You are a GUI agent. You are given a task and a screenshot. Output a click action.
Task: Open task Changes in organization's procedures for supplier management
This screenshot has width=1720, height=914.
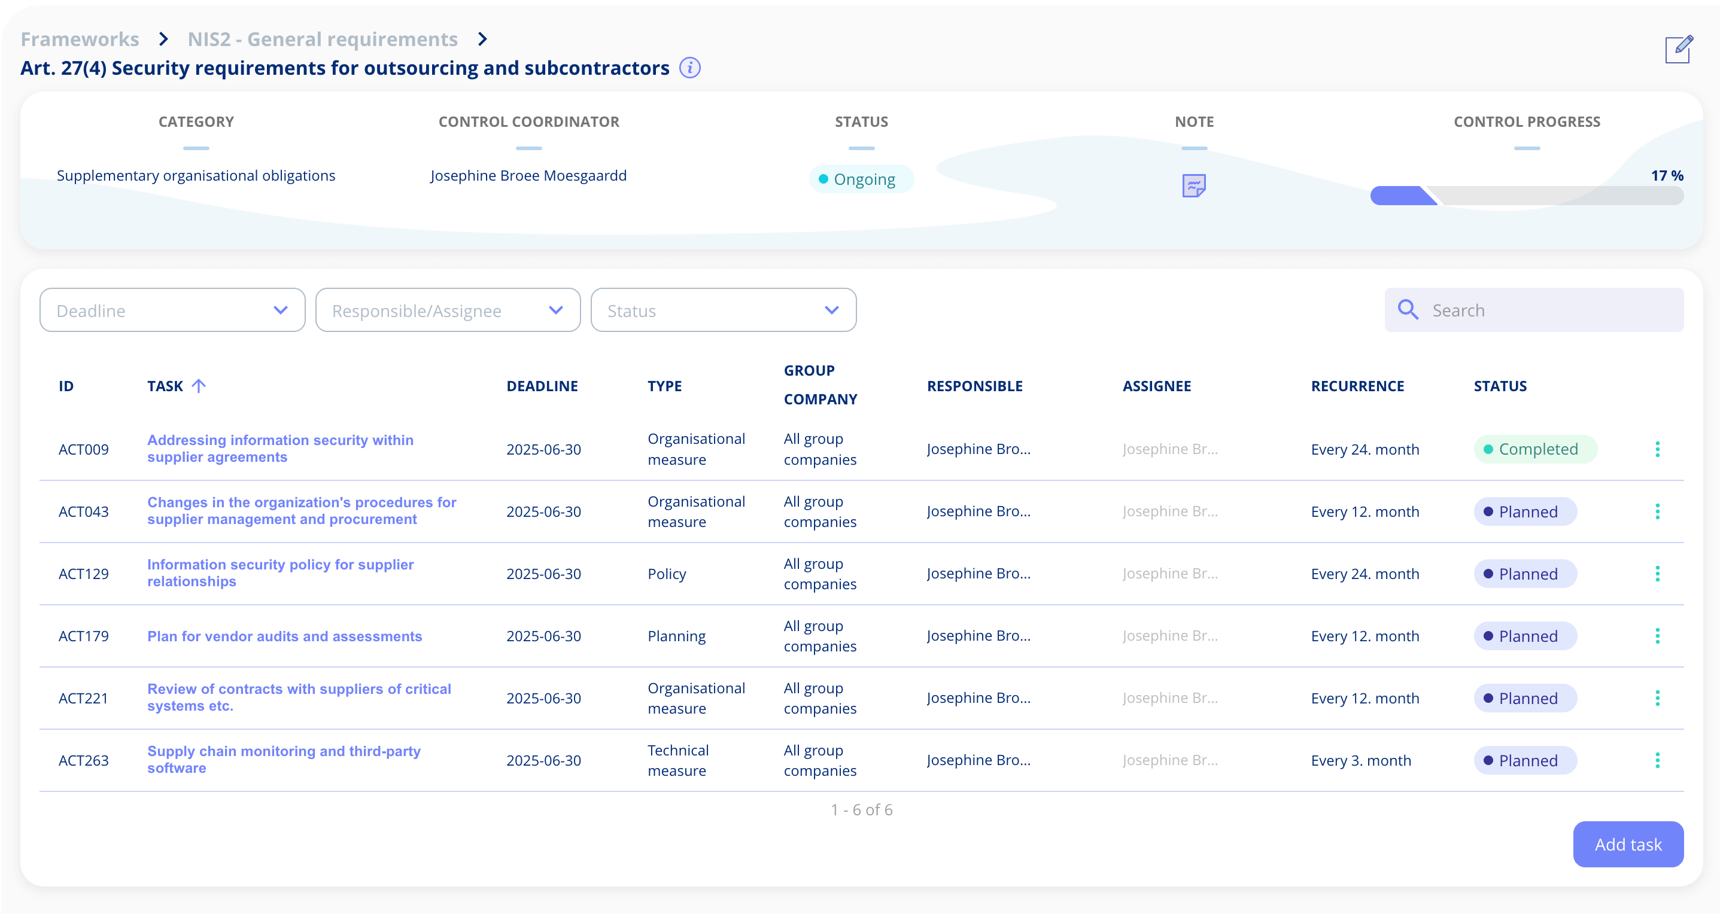tap(302, 511)
